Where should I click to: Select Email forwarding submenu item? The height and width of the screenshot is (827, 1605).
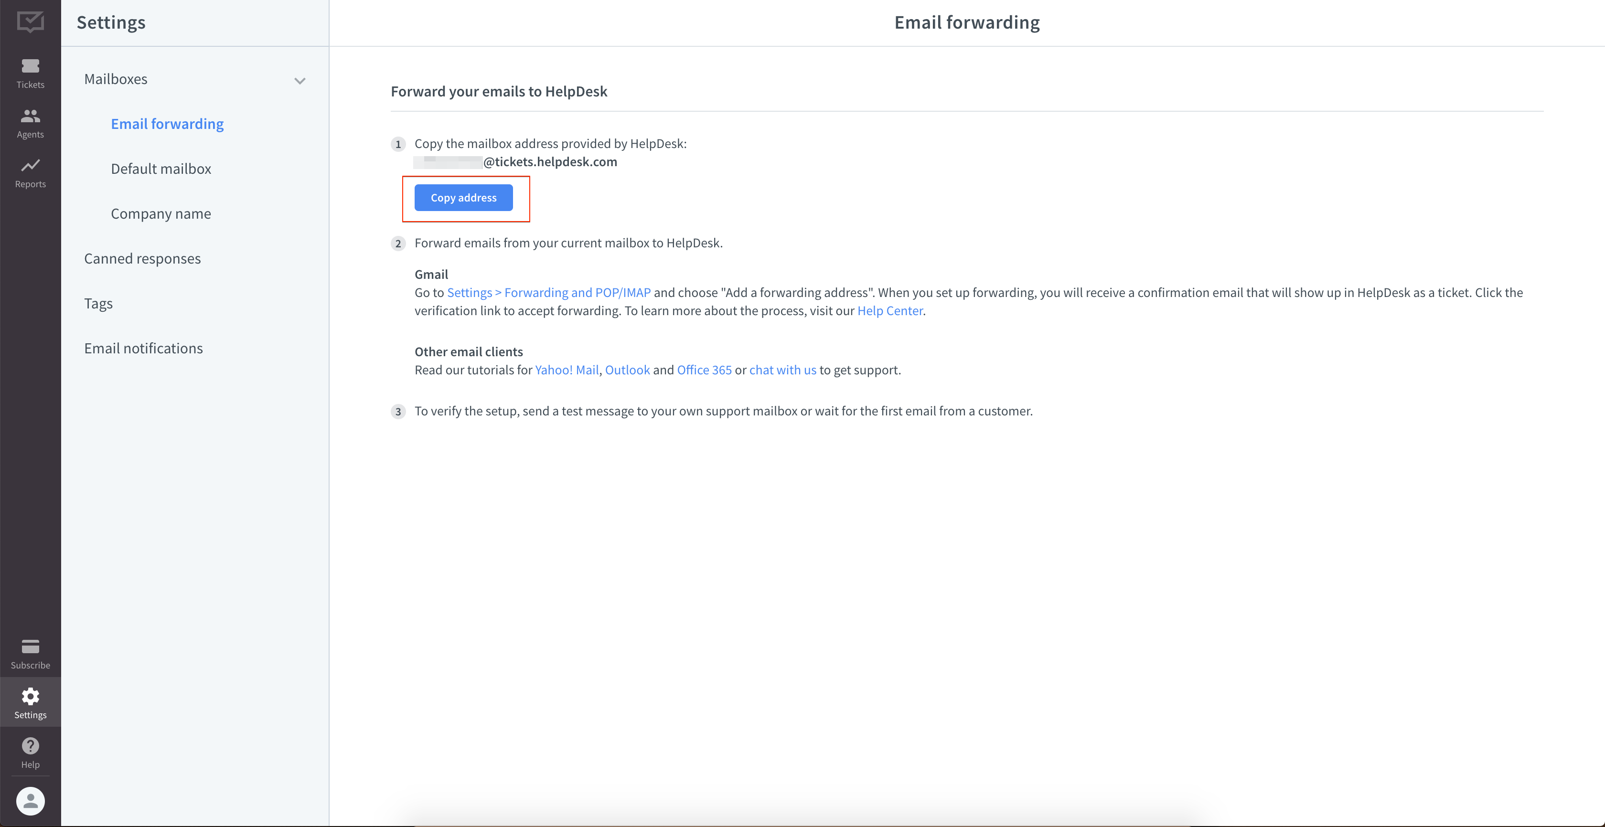(x=167, y=124)
